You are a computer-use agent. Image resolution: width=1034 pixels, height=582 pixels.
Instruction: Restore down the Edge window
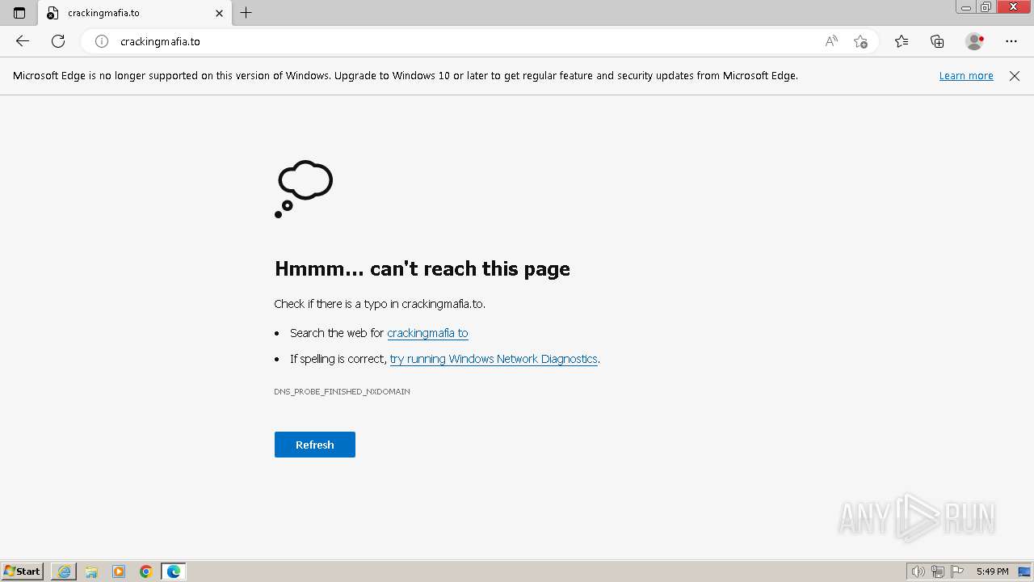(986, 7)
